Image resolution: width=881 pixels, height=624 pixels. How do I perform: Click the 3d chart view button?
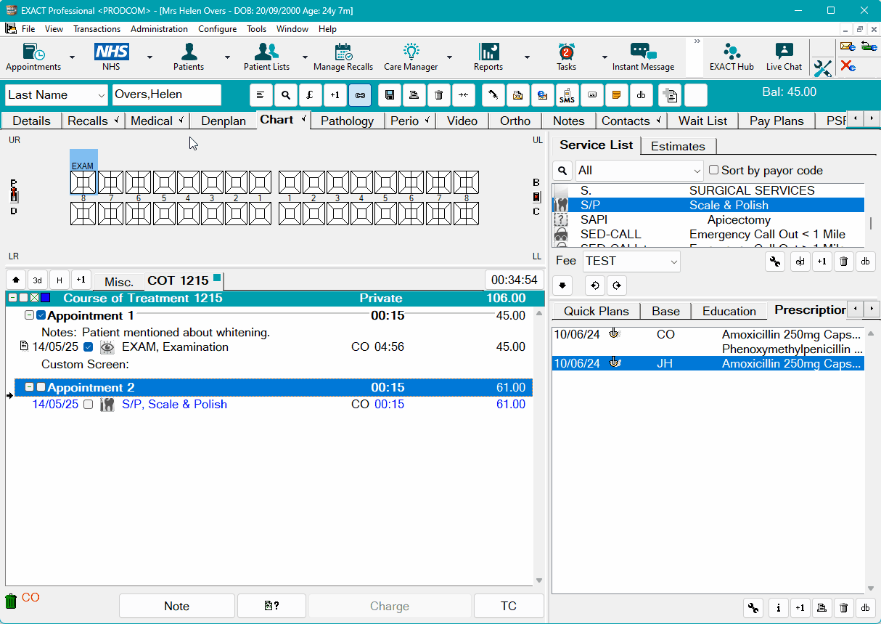tap(38, 280)
